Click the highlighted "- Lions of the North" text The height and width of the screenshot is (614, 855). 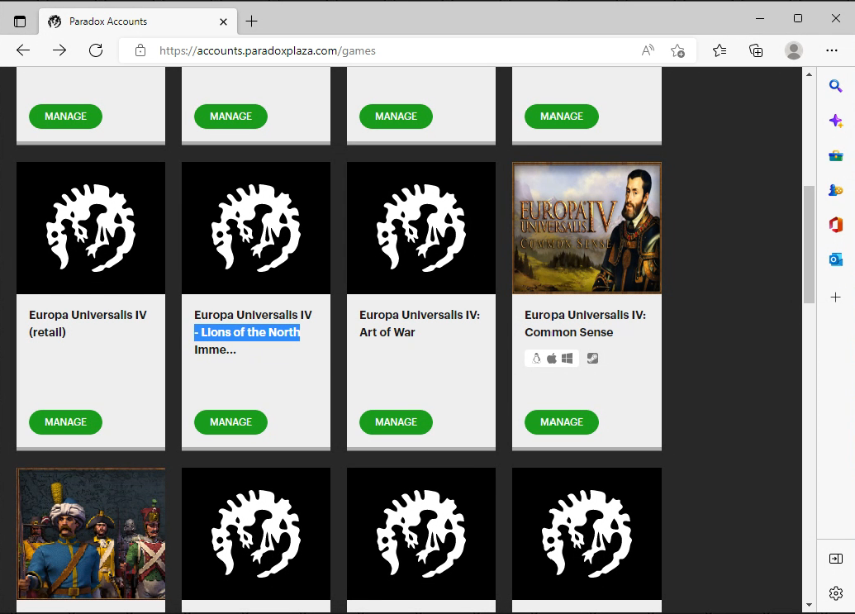(x=247, y=332)
